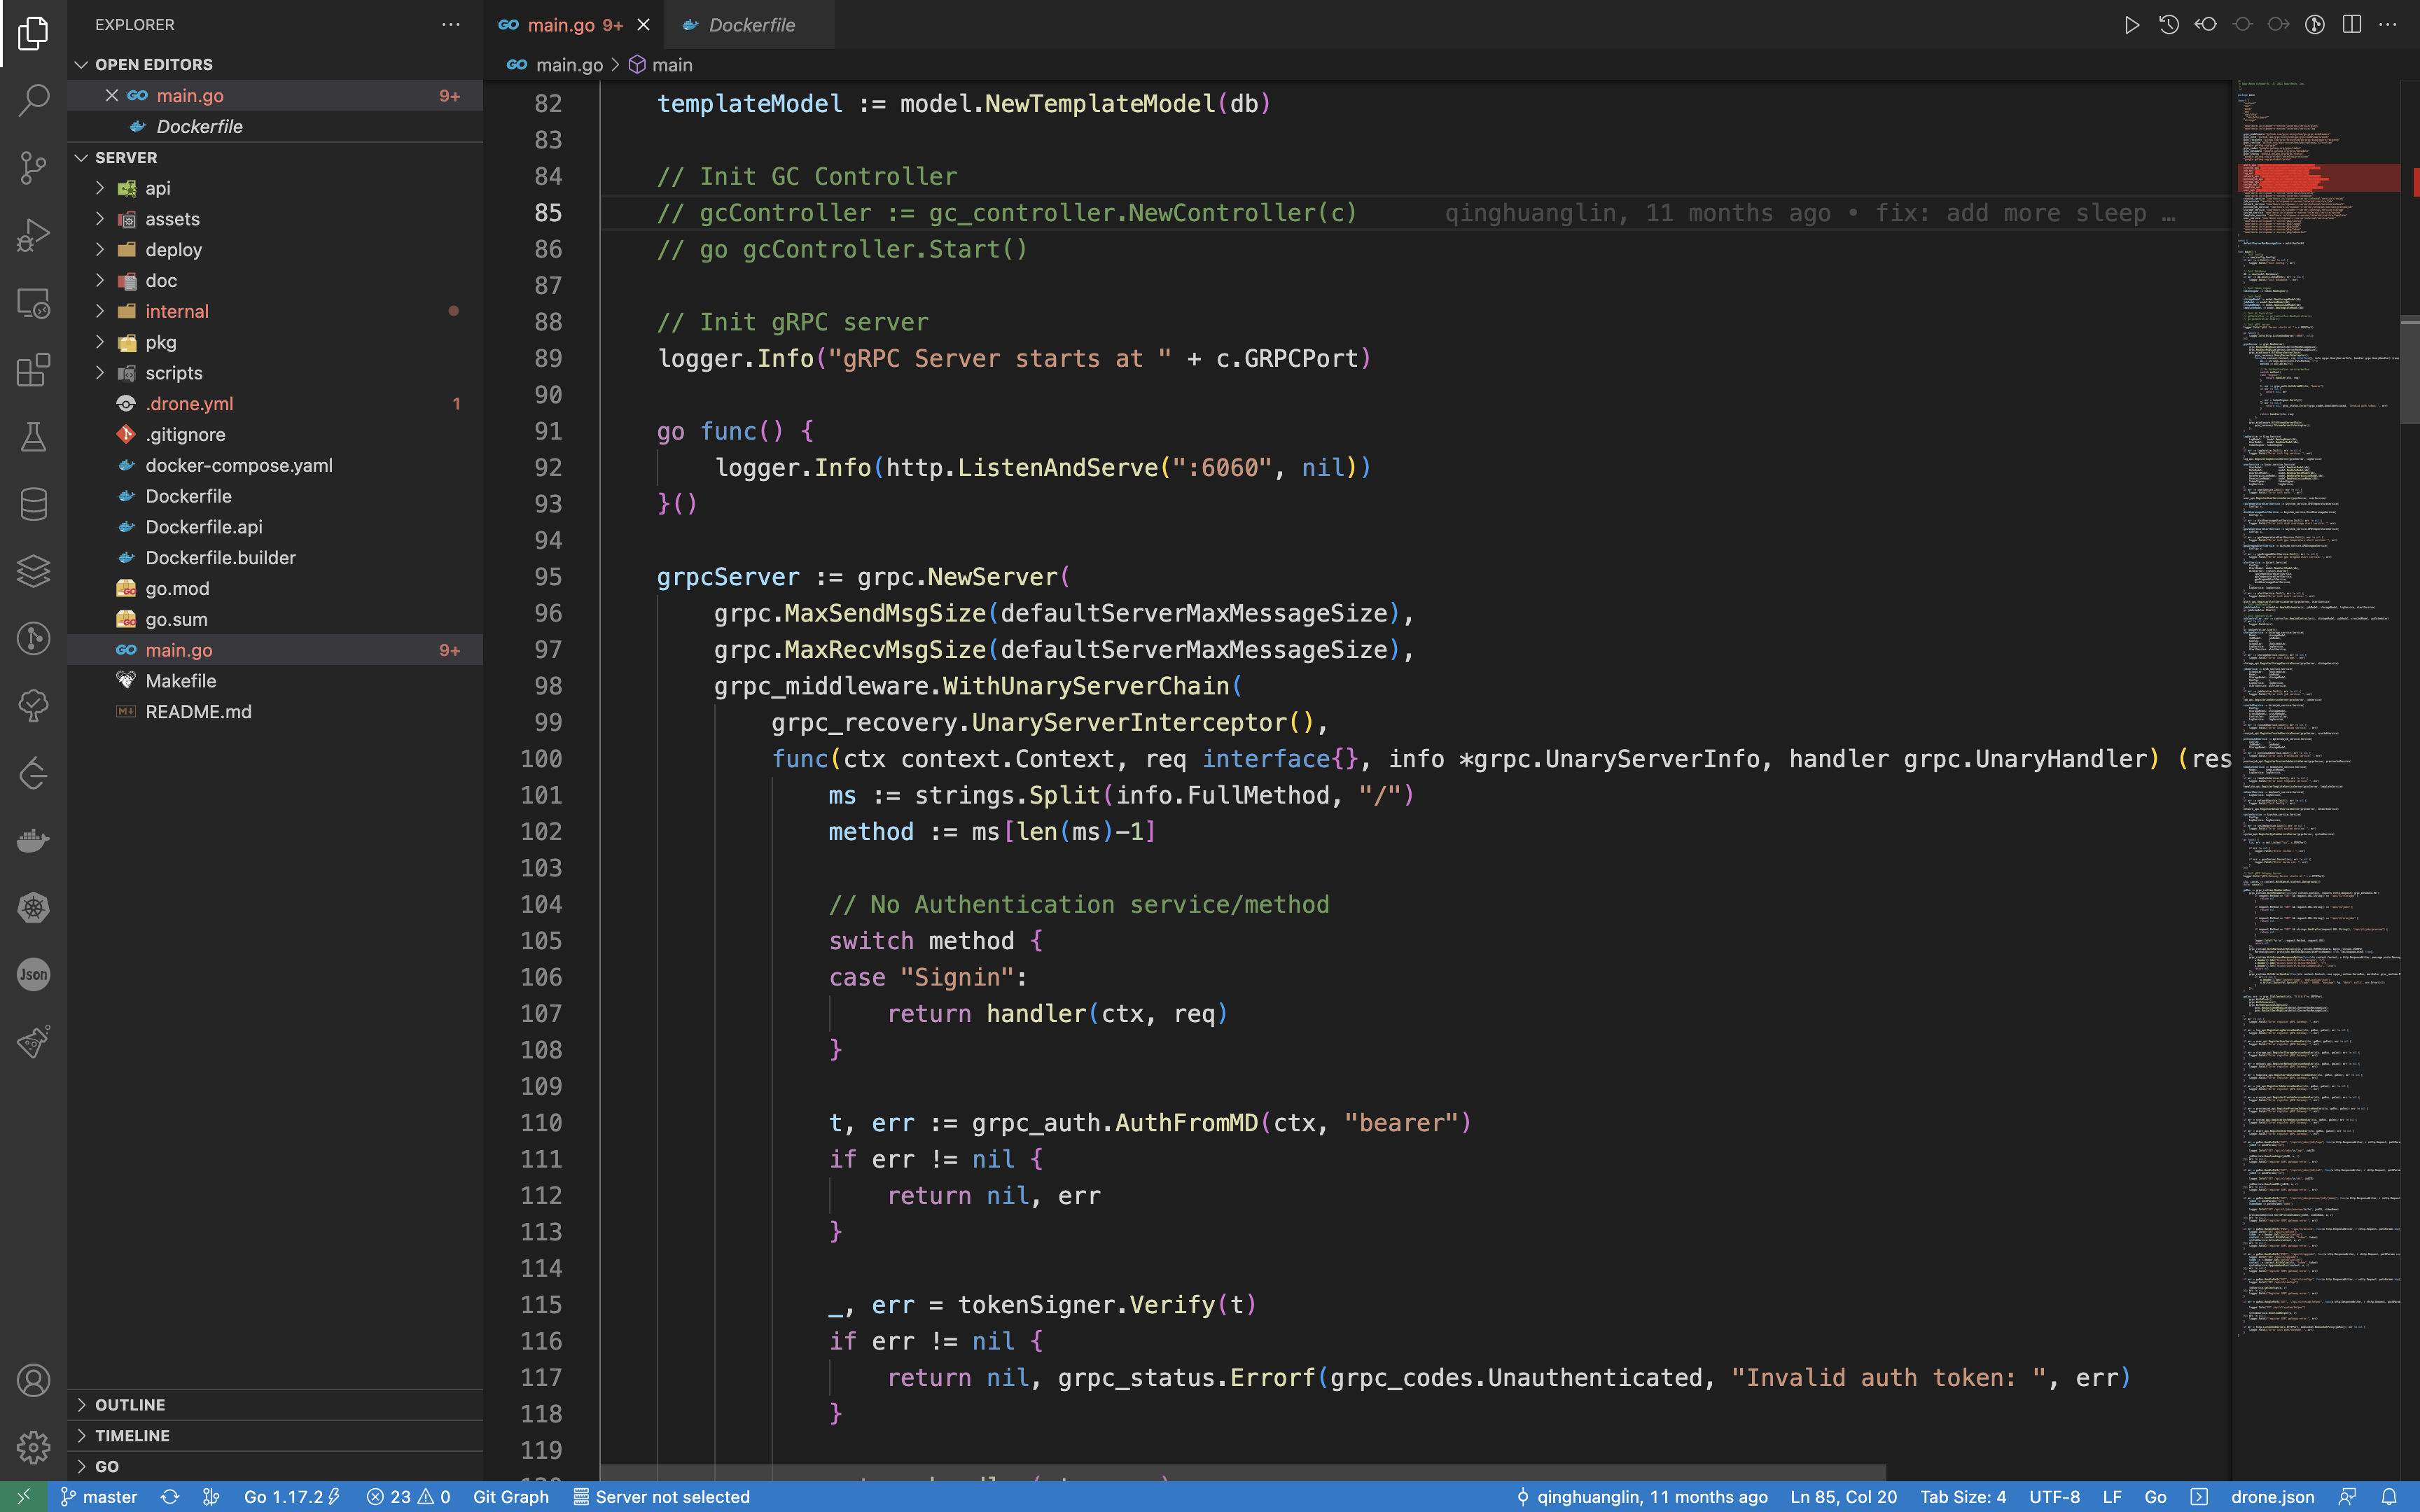Open the file history timeline icon
The width and height of the screenshot is (2420, 1512).
tap(2168, 25)
